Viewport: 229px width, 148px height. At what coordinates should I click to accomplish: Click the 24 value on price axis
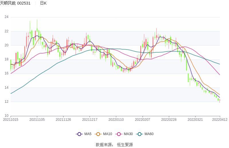[x=6, y=17]
